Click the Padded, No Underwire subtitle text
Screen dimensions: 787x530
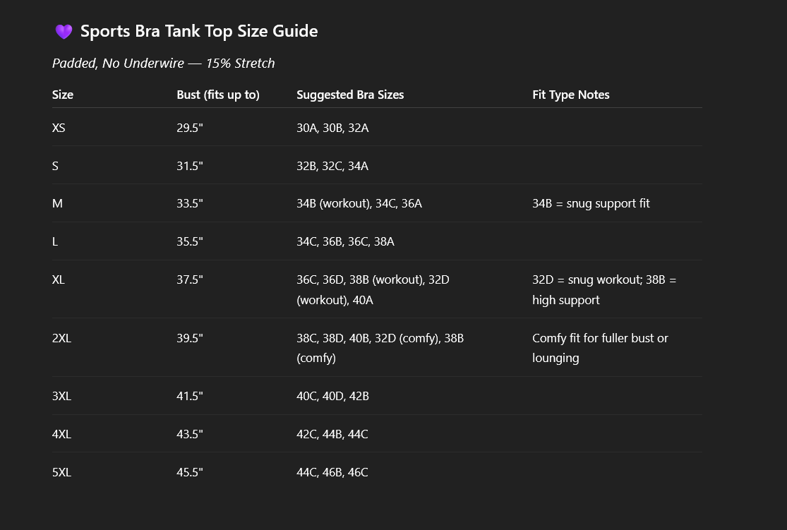(163, 63)
